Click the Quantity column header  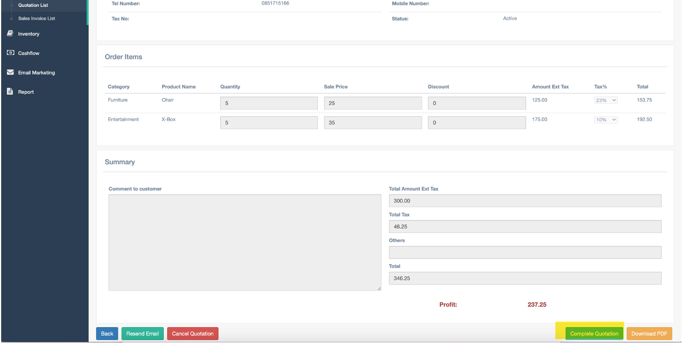[230, 87]
